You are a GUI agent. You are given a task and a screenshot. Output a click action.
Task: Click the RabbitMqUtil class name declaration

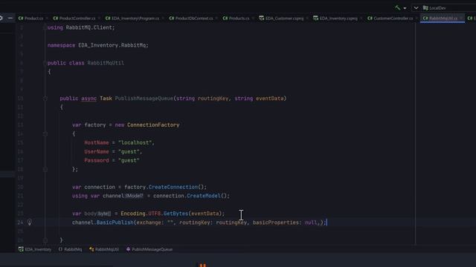click(106, 63)
